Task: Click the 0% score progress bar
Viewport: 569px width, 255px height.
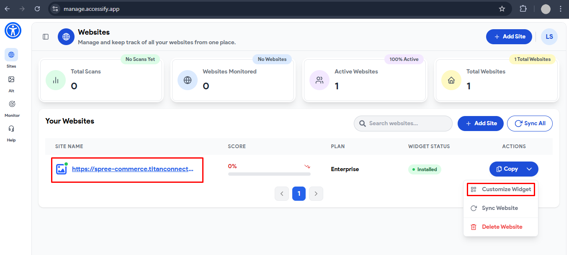Action: [269, 174]
